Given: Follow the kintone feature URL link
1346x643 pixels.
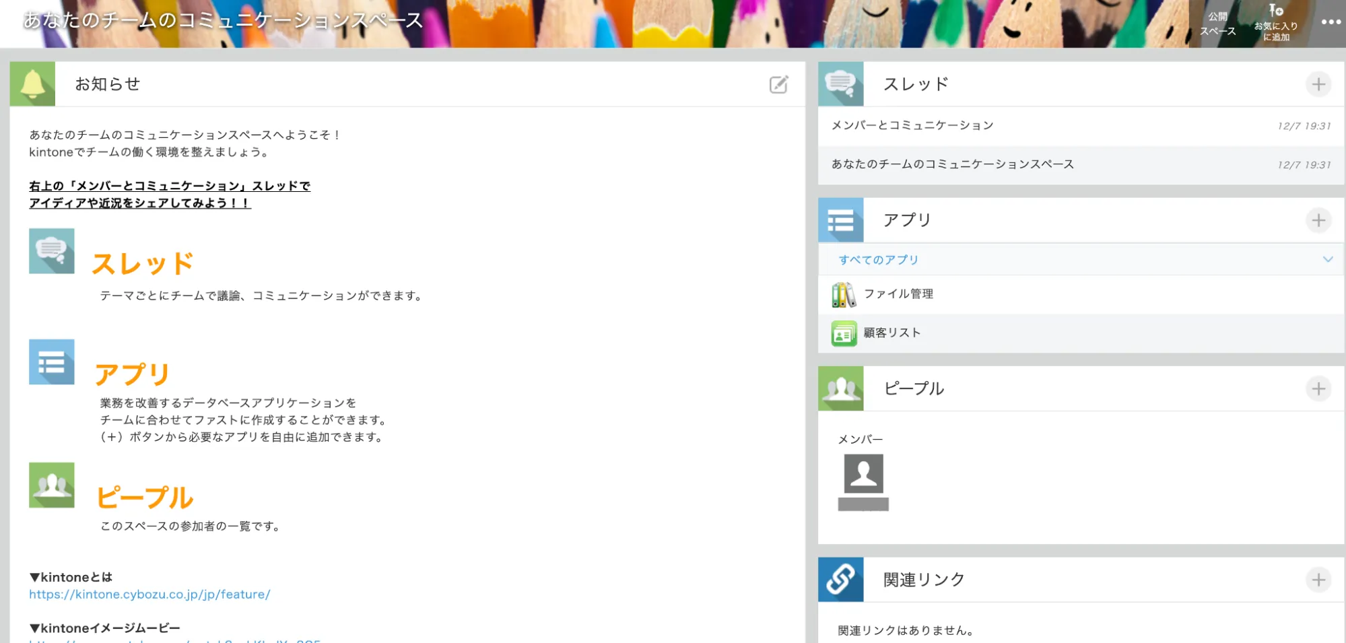Looking at the screenshot, I should click(x=149, y=595).
